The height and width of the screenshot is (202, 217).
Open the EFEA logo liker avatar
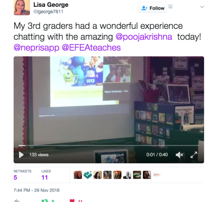157,175
